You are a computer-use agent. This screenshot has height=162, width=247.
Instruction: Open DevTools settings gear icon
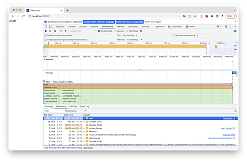pyautogui.click(x=226, y=27)
